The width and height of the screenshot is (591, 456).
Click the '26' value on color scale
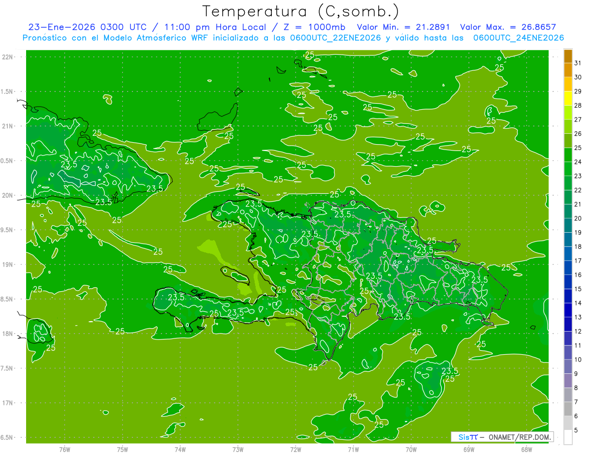[578, 133]
